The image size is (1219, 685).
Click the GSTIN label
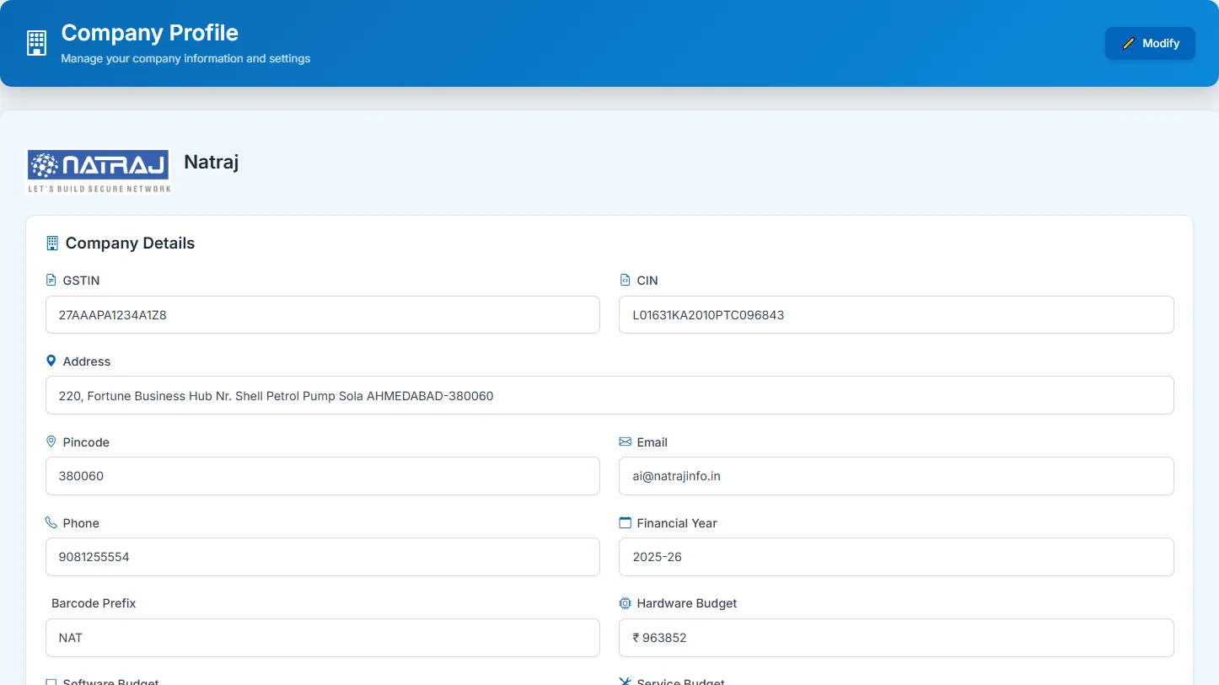point(81,281)
